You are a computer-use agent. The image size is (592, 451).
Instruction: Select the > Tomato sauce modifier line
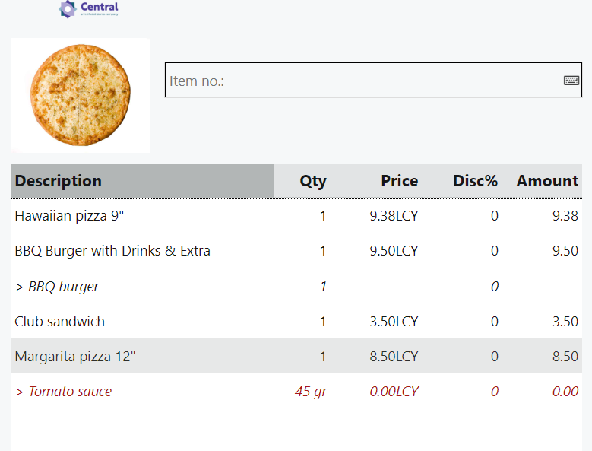[63, 392]
